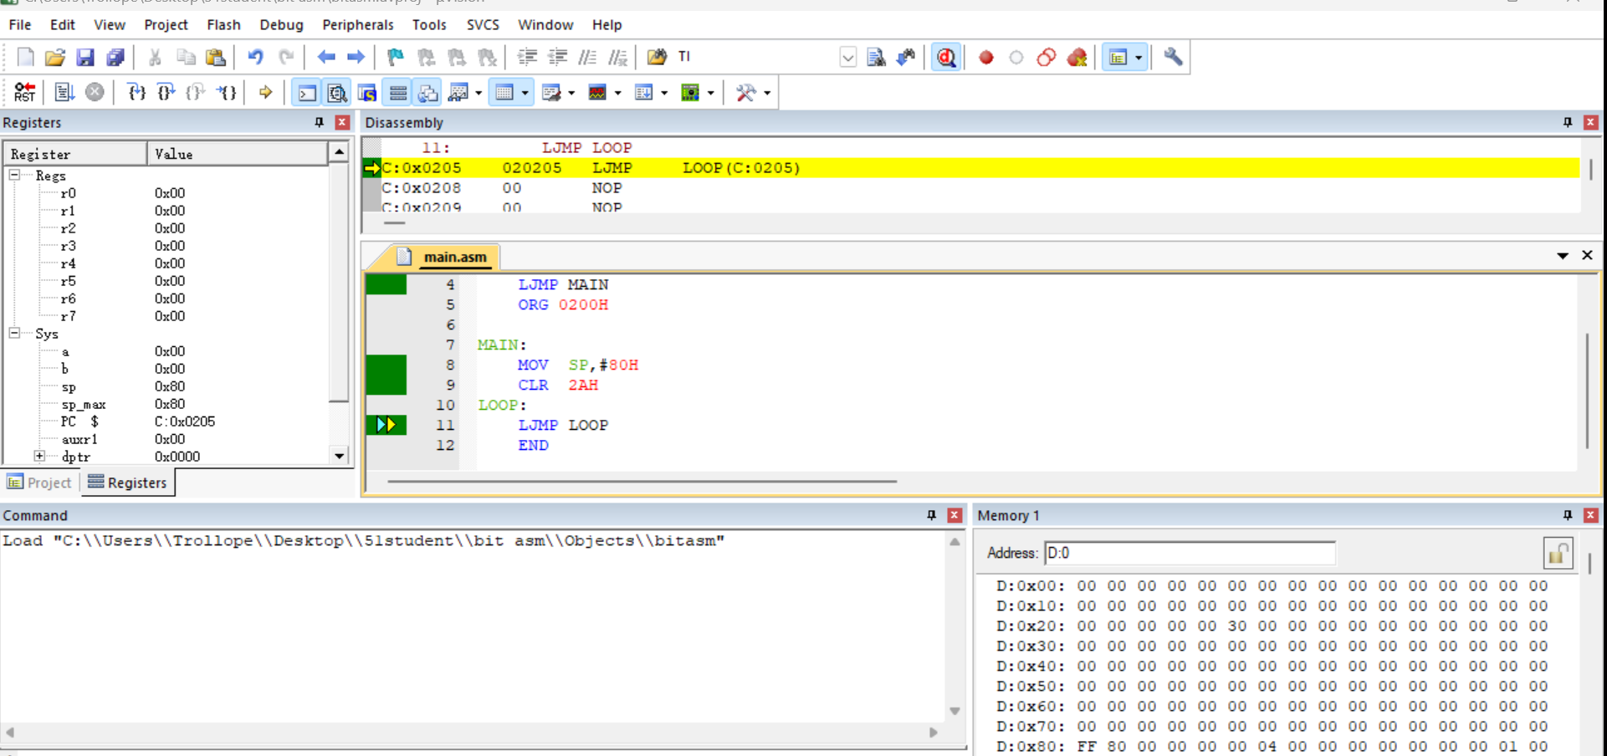1607x756 pixels.
Task: Select the main.asm editor tab
Action: pos(454,257)
